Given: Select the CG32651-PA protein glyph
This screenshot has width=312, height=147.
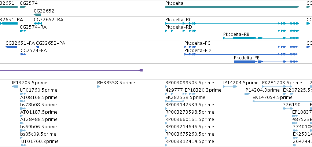Looking at the screenshot, I should pos(11,47).
